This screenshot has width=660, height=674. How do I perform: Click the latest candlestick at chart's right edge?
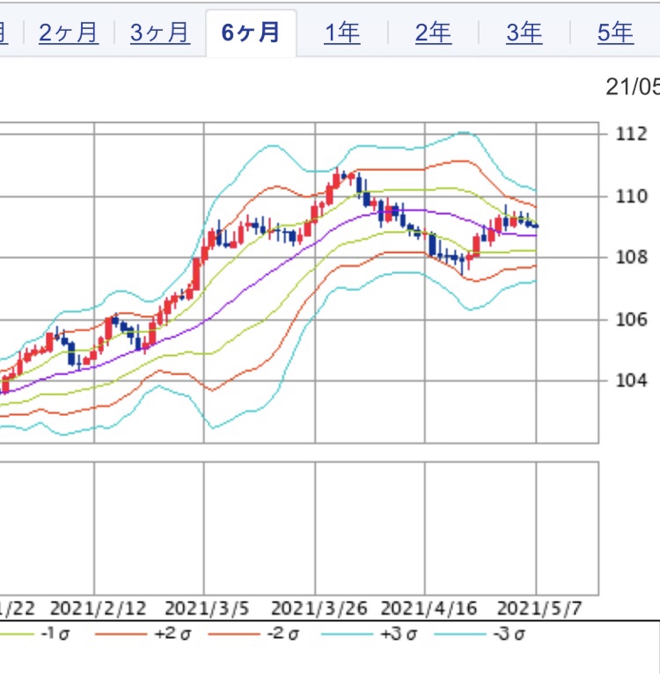pos(535,226)
